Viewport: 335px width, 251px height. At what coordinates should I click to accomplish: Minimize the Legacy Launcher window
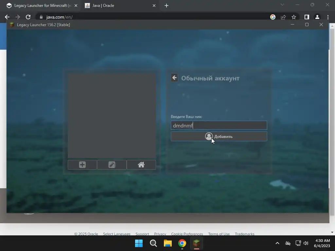[x=292, y=25]
